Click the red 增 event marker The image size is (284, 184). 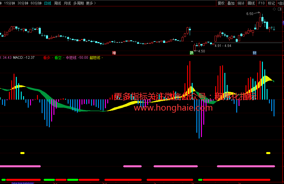coord(114,53)
